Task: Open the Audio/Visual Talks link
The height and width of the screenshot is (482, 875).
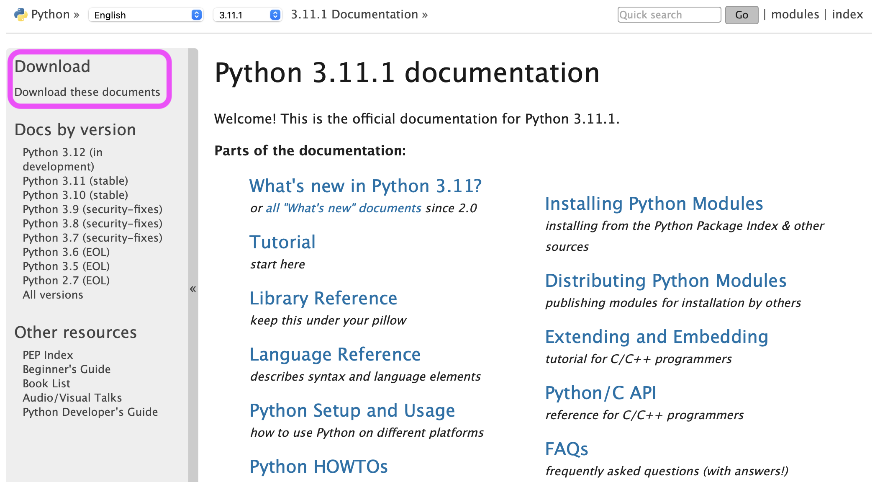Action: click(x=72, y=398)
